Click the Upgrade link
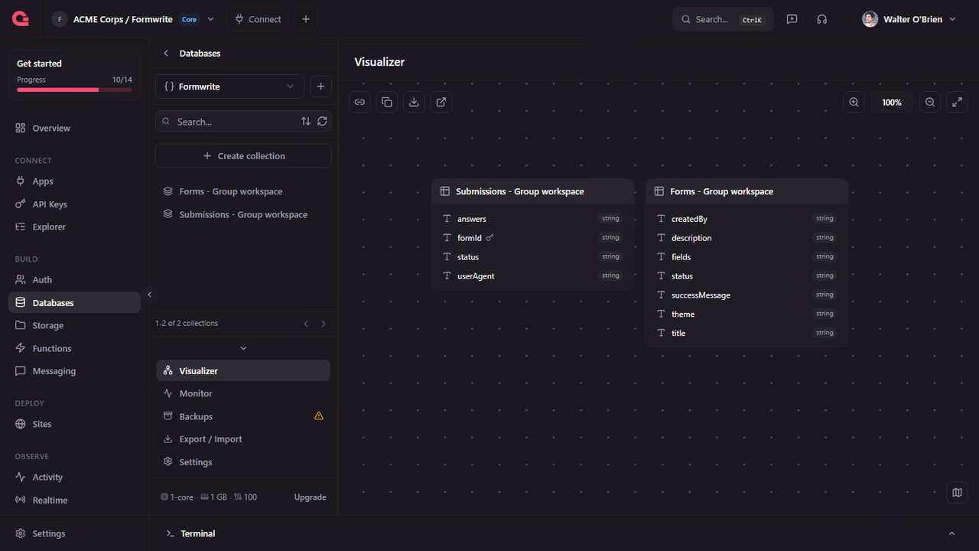This screenshot has height=551, width=979. coord(311,497)
